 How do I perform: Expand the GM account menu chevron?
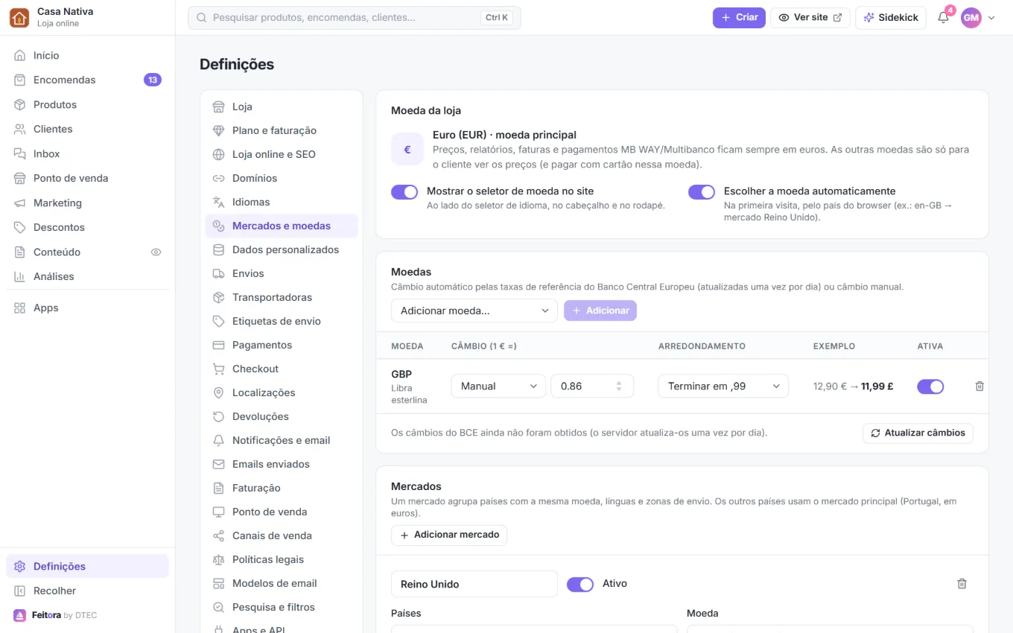tap(991, 18)
